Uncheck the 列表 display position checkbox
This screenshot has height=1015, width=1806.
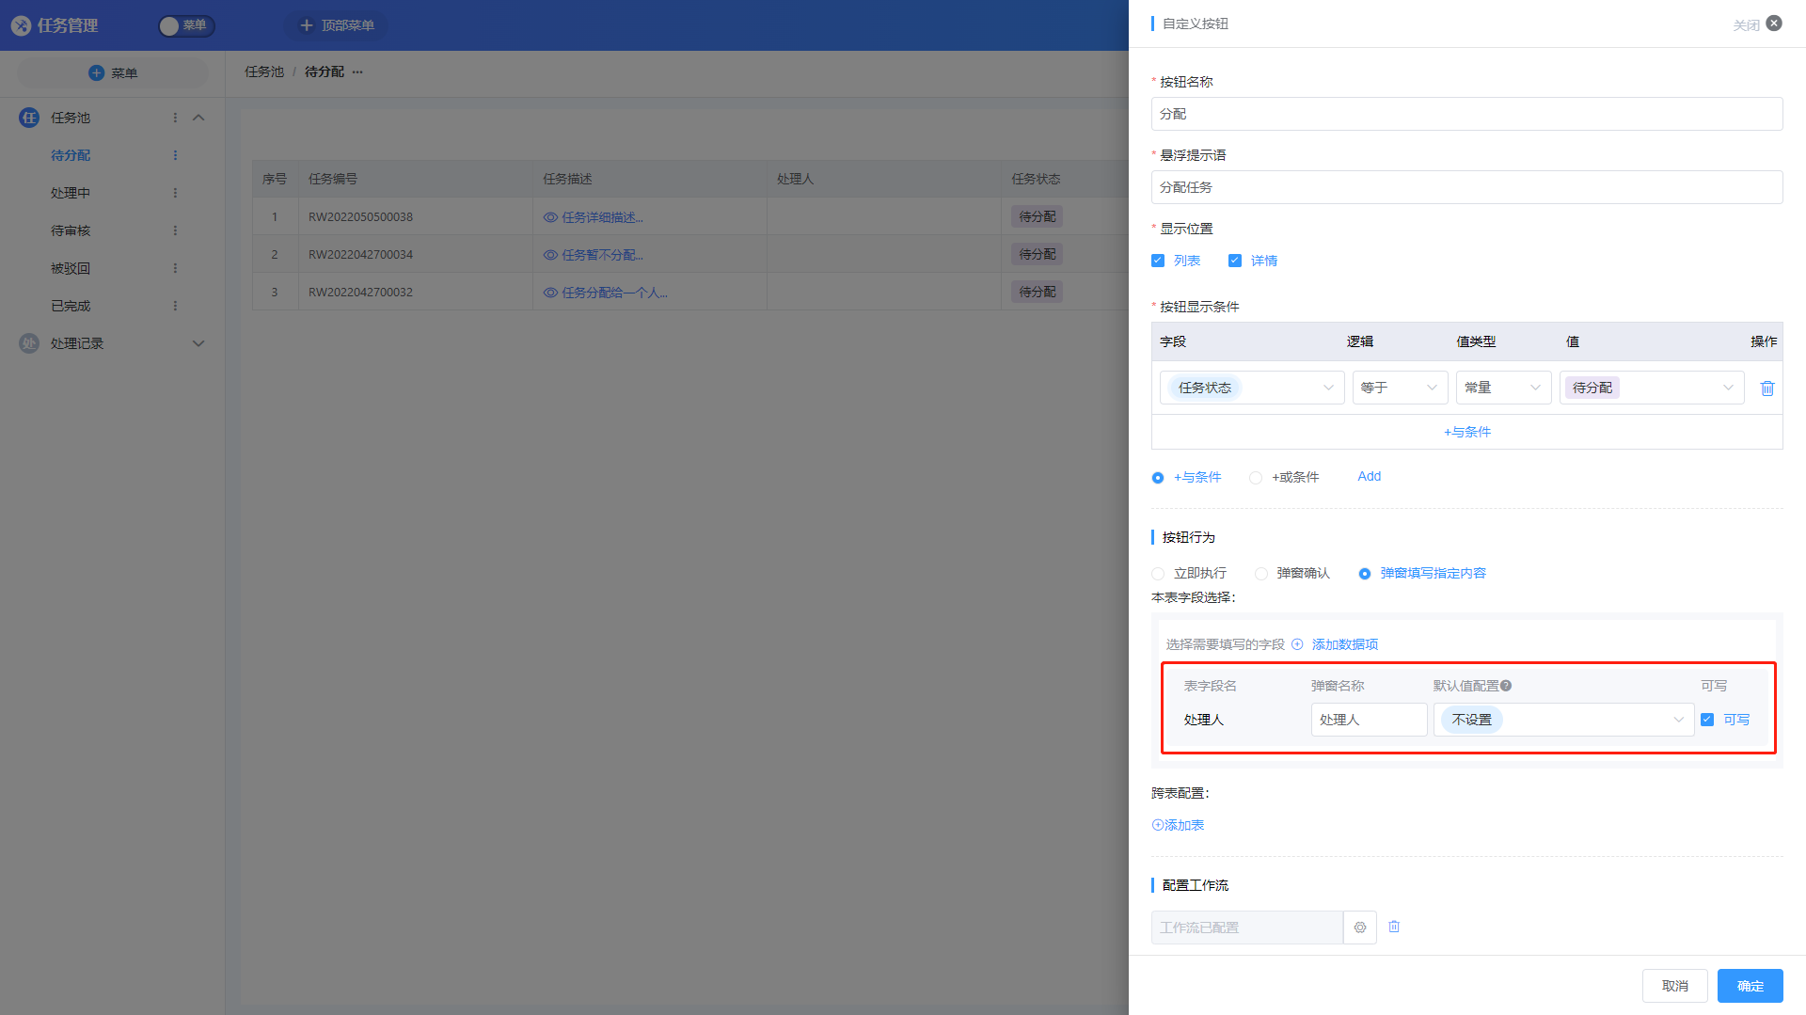click(x=1158, y=261)
